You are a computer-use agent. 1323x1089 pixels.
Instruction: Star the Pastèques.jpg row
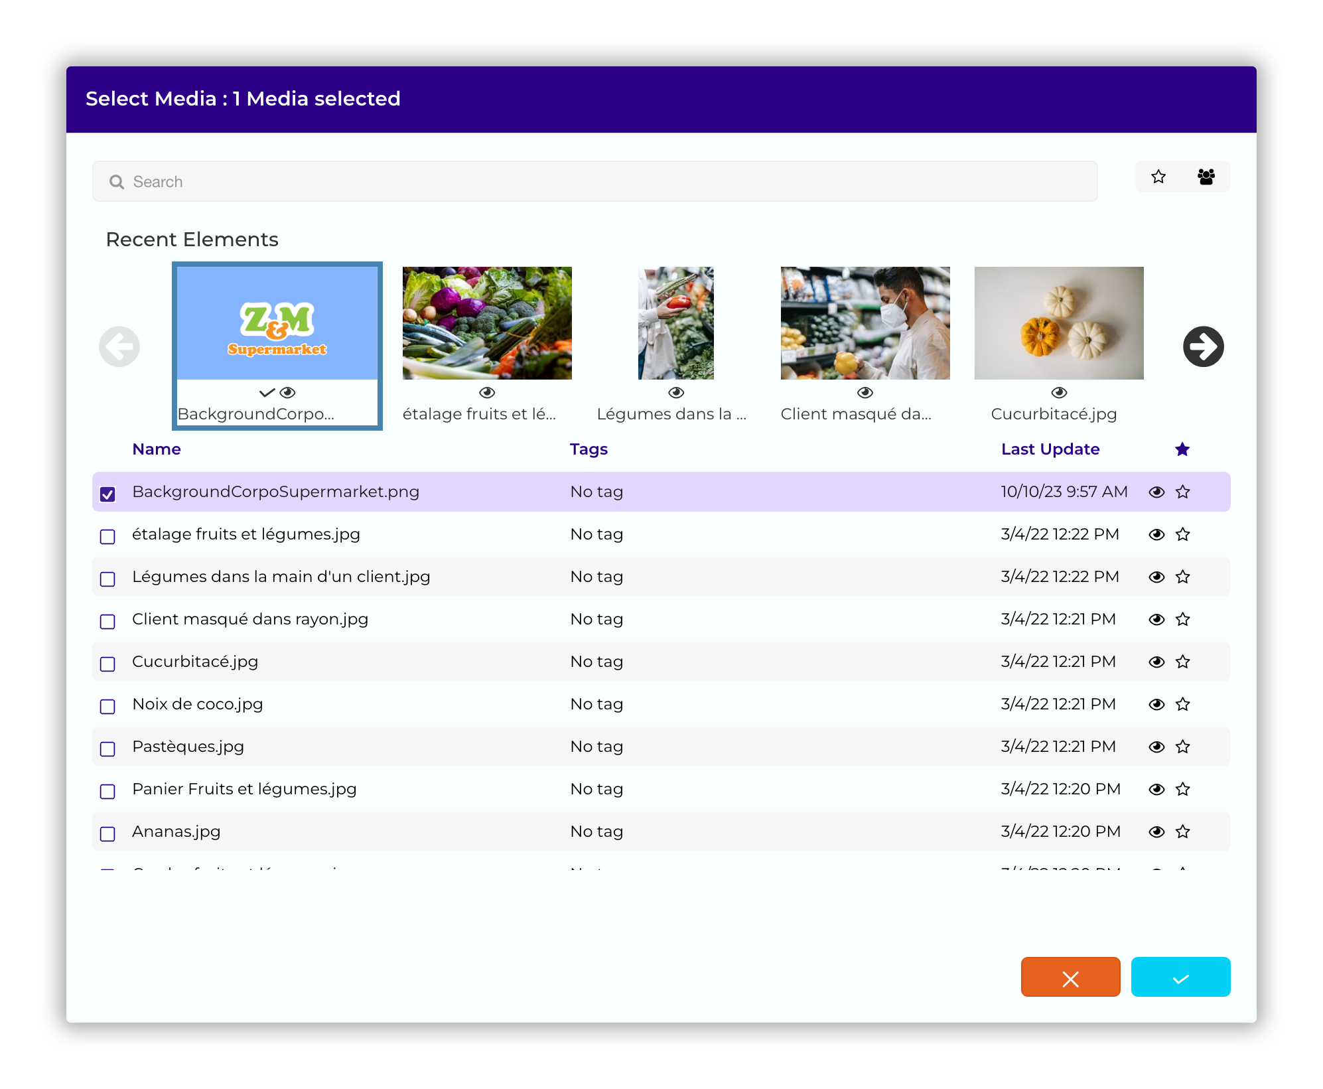pos(1182,747)
